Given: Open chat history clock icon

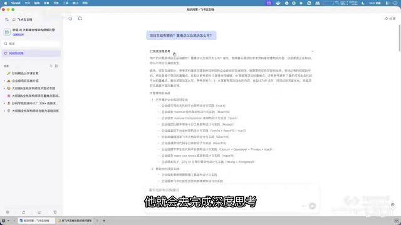Looking at the screenshot, I should [70, 19].
